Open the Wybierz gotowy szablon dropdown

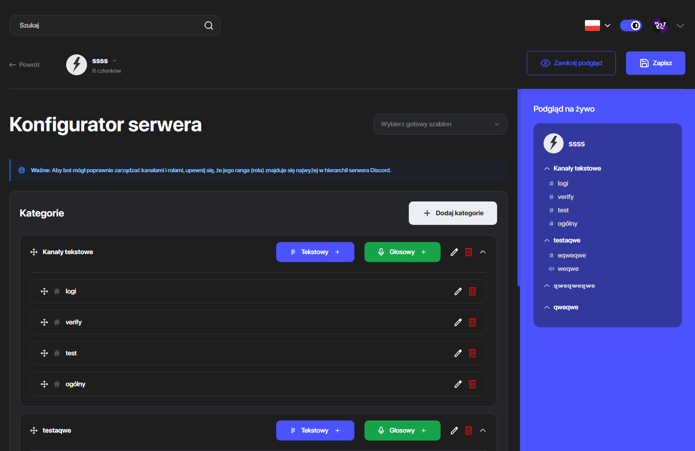point(441,124)
